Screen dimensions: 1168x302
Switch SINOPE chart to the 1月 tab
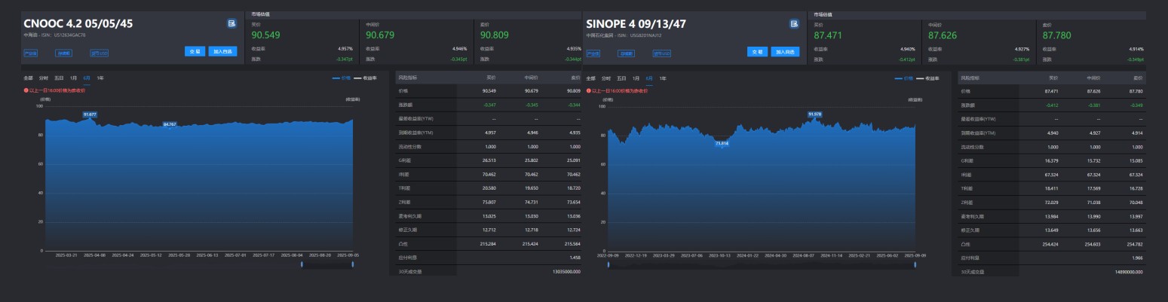coord(636,78)
